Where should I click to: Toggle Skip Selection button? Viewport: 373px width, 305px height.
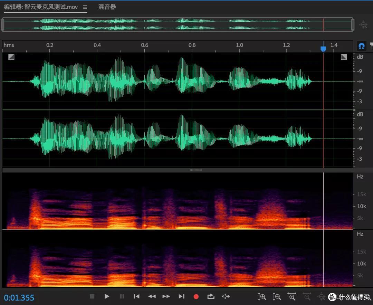point(226,296)
